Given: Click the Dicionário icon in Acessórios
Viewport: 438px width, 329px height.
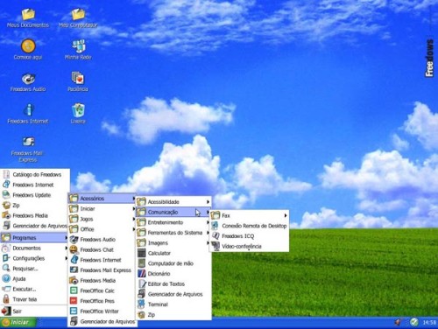Looking at the screenshot, I should pyautogui.click(x=142, y=273).
